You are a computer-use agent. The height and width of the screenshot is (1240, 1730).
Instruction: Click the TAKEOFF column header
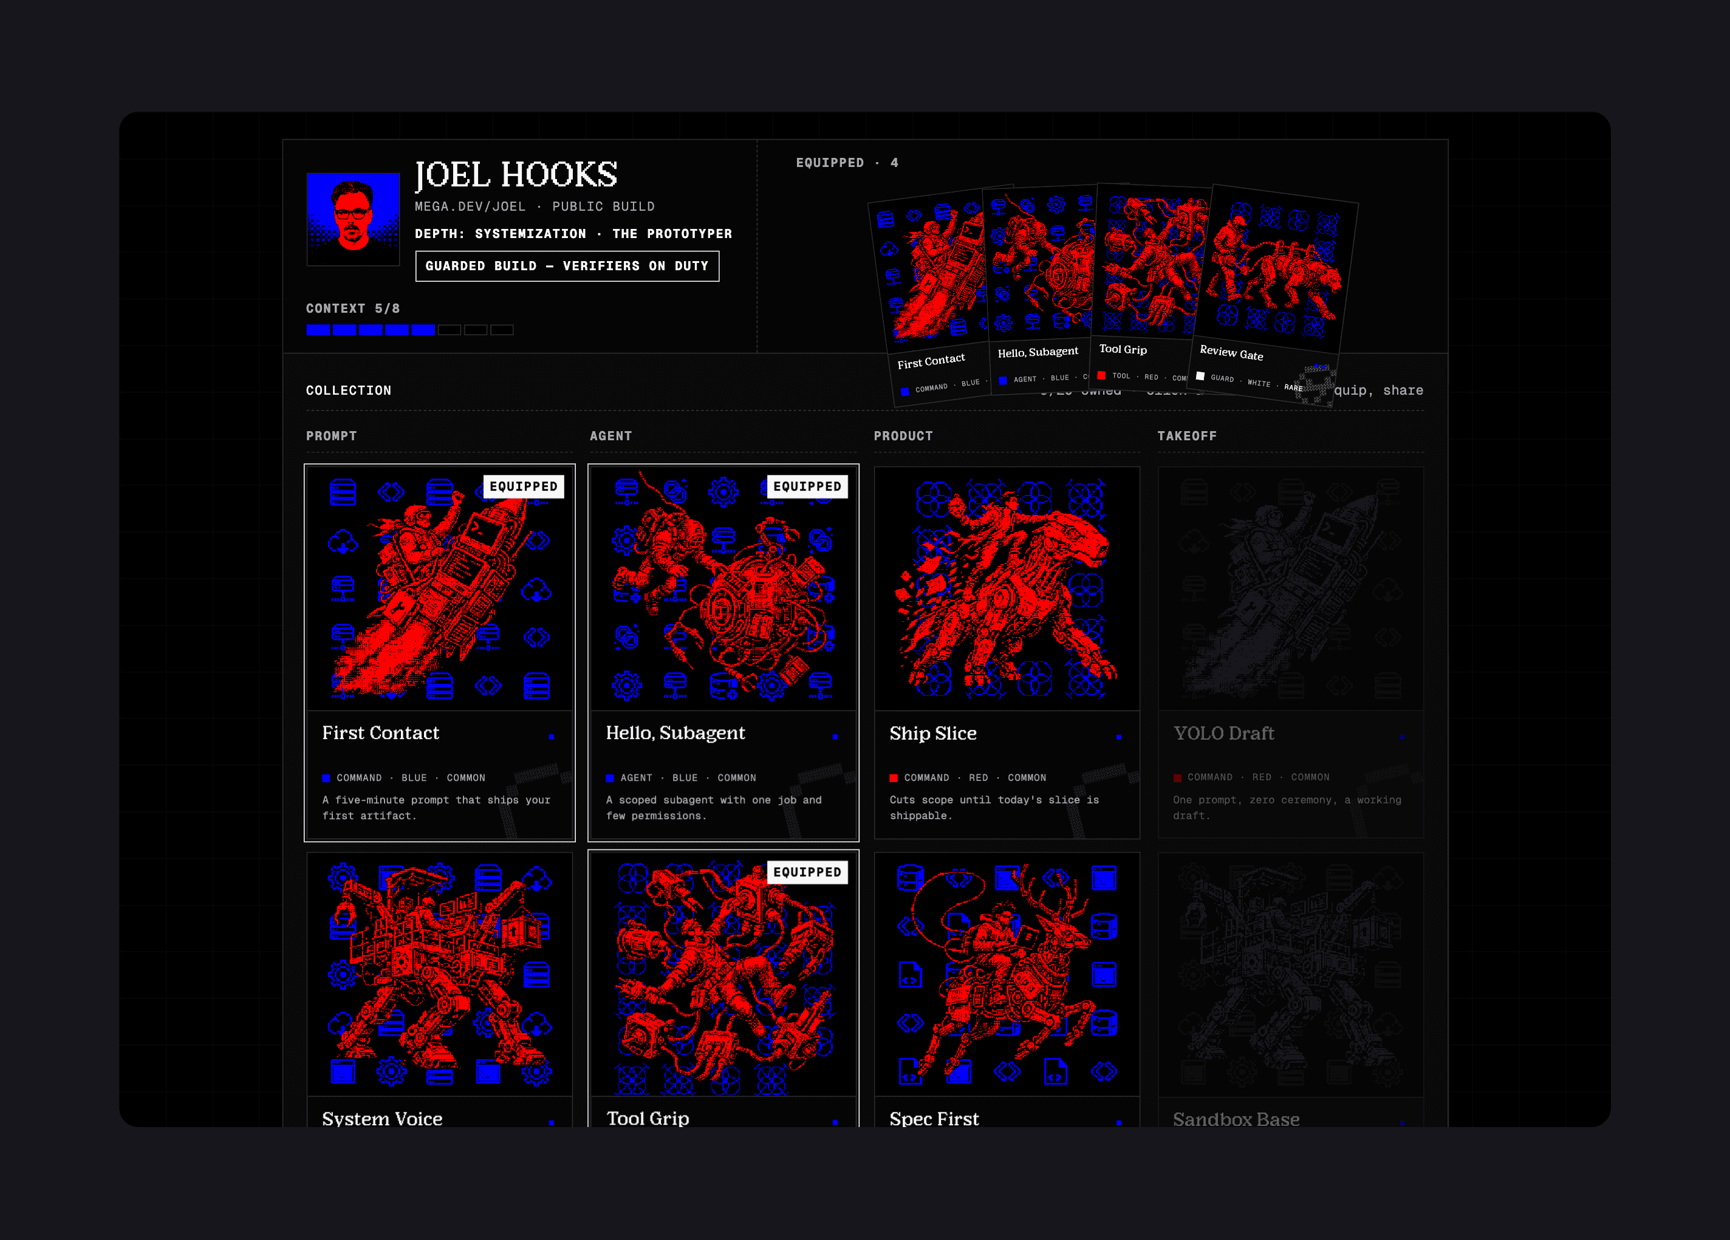(x=1187, y=436)
